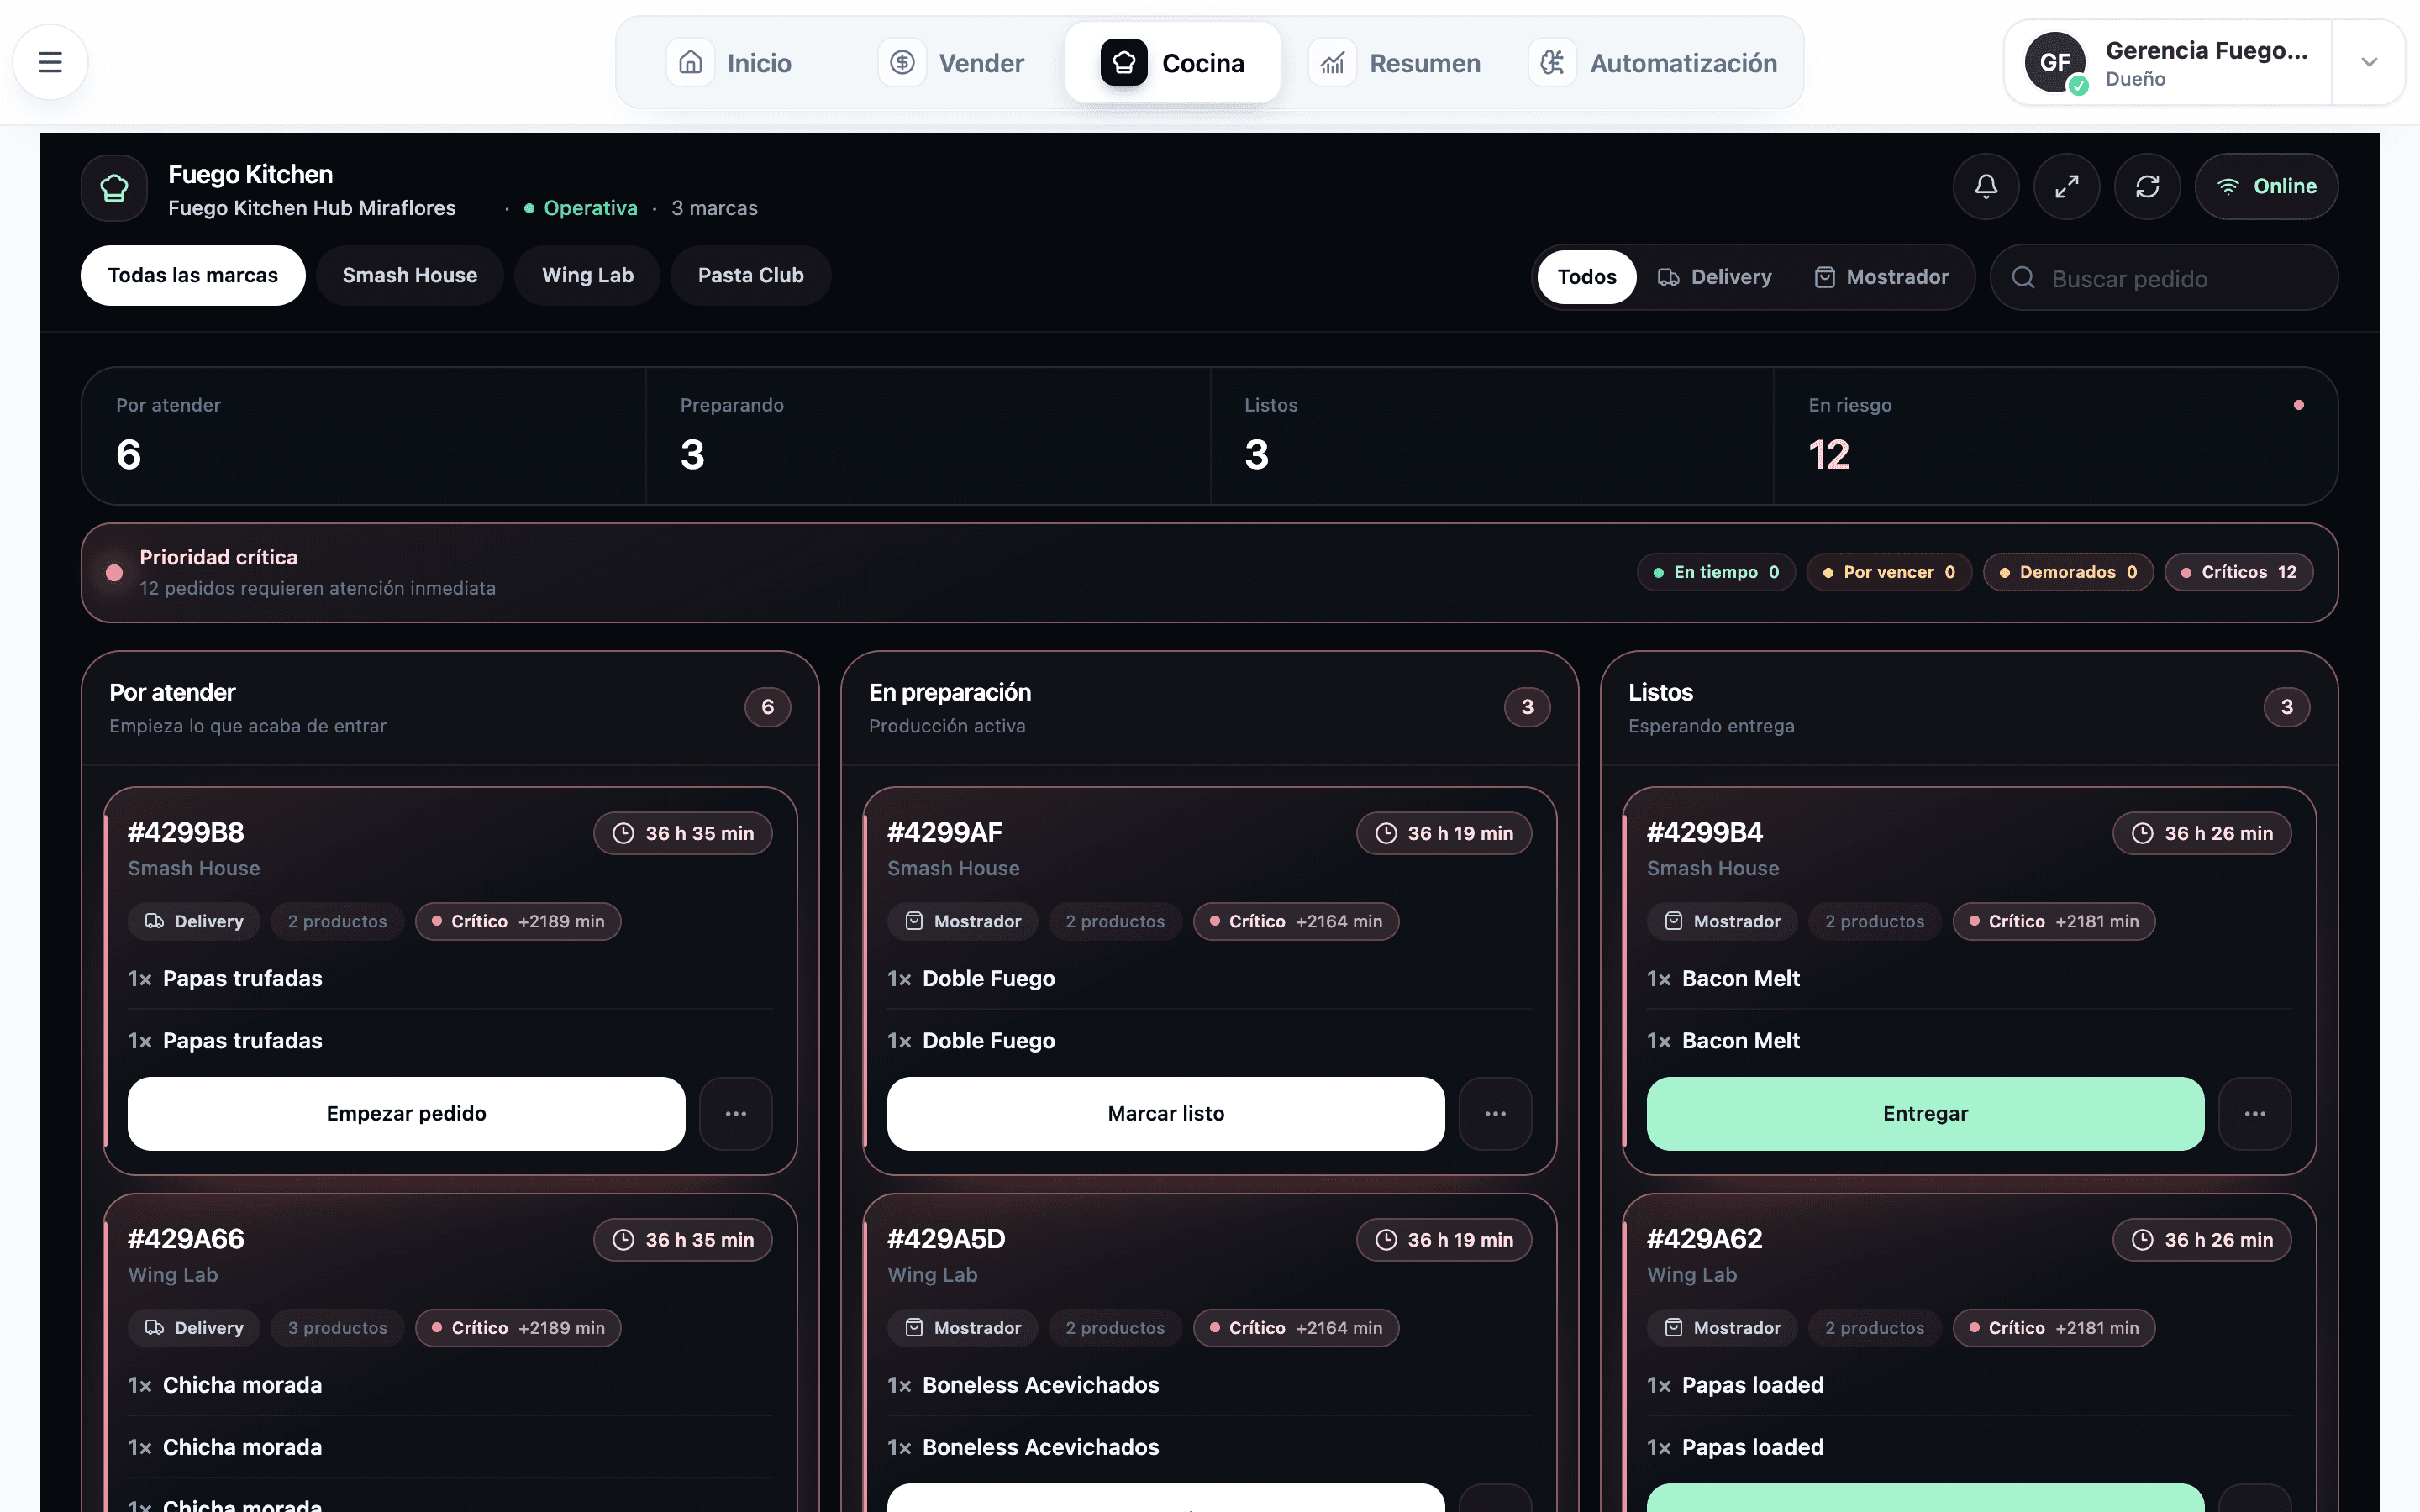
Task: Click the Delivery tag on order #429A66
Action: [x=194, y=1328]
